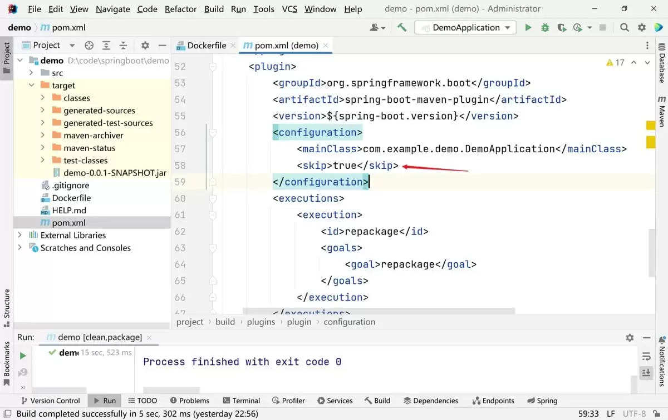Viewport: 668px width, 420px height.
Task: Open editor tabs more options menu
Action: [x=647, y=46]
